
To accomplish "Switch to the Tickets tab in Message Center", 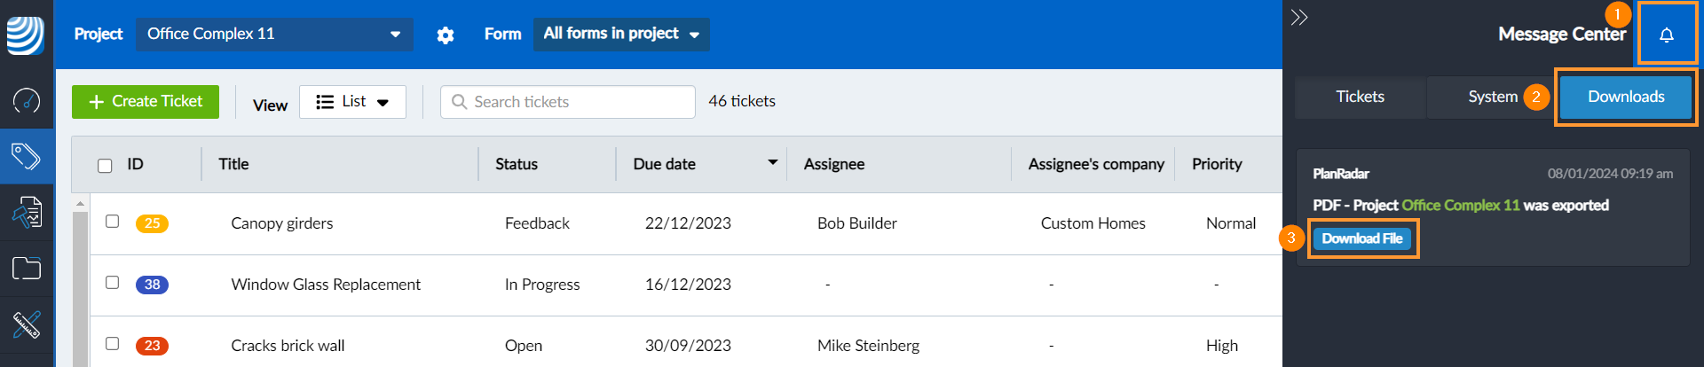I will 1360,97.
